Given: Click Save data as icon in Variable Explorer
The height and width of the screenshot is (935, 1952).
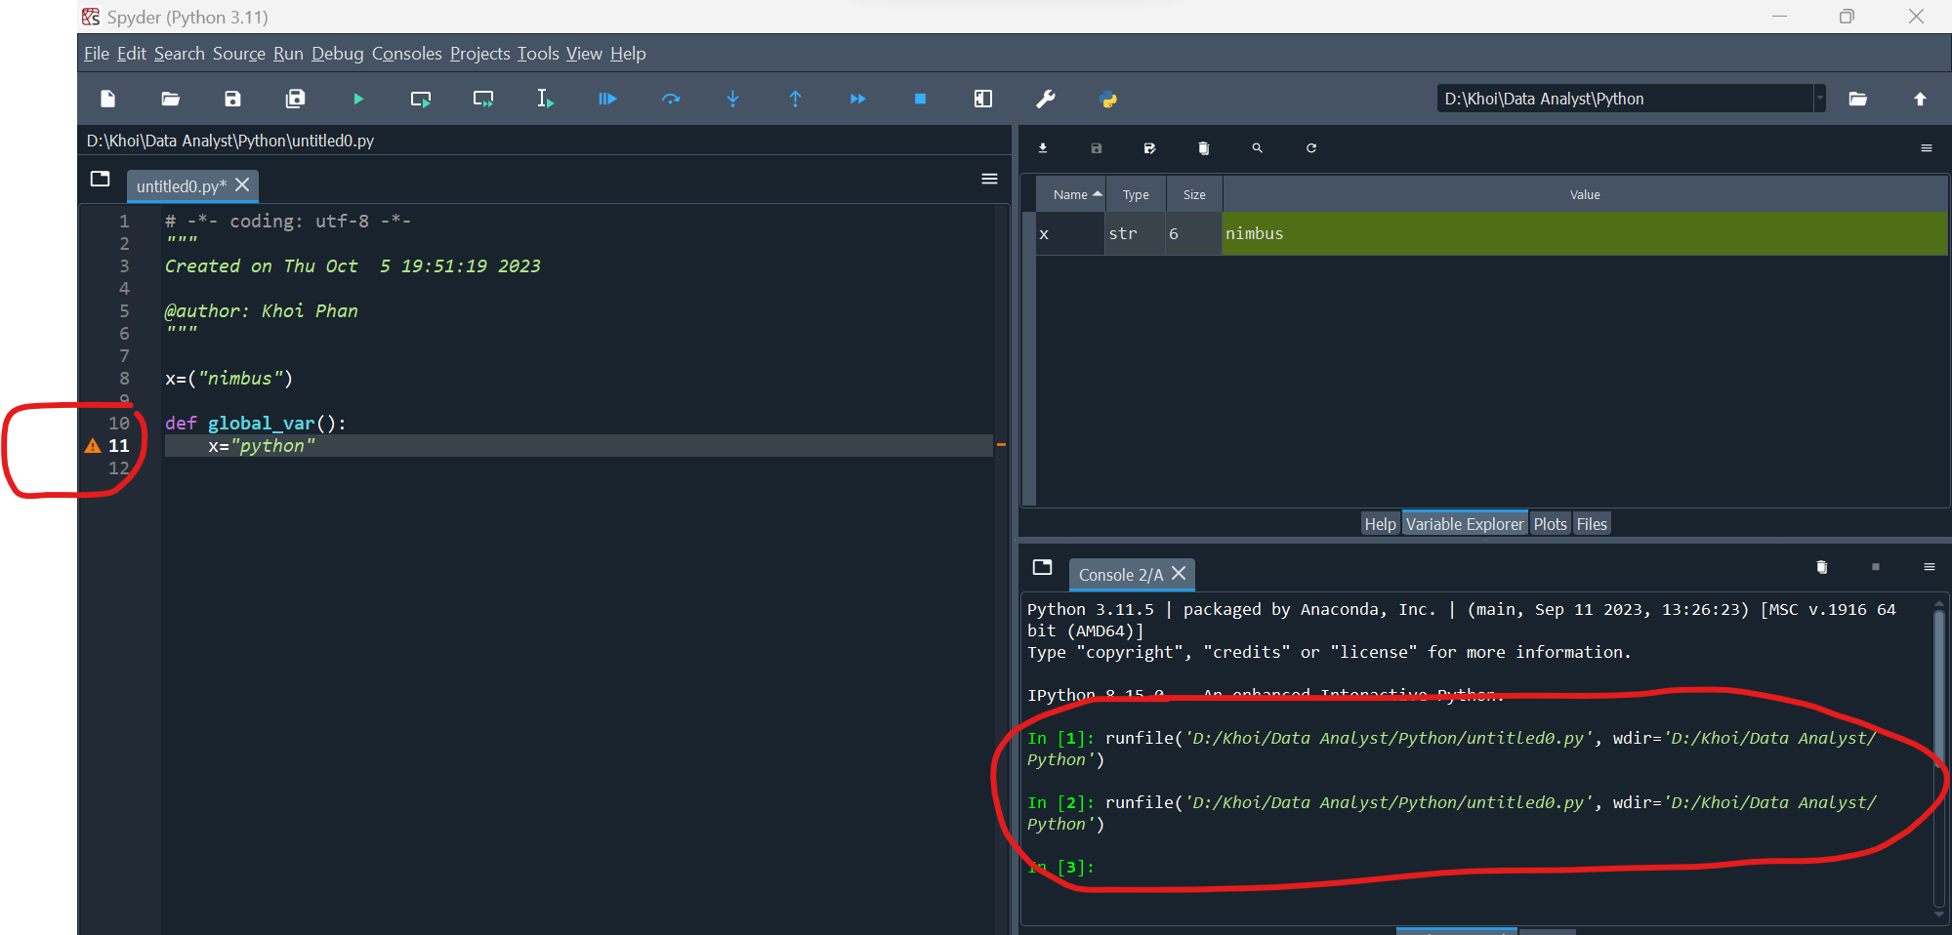Looking at the screenshot, I should pos(1149,148).
